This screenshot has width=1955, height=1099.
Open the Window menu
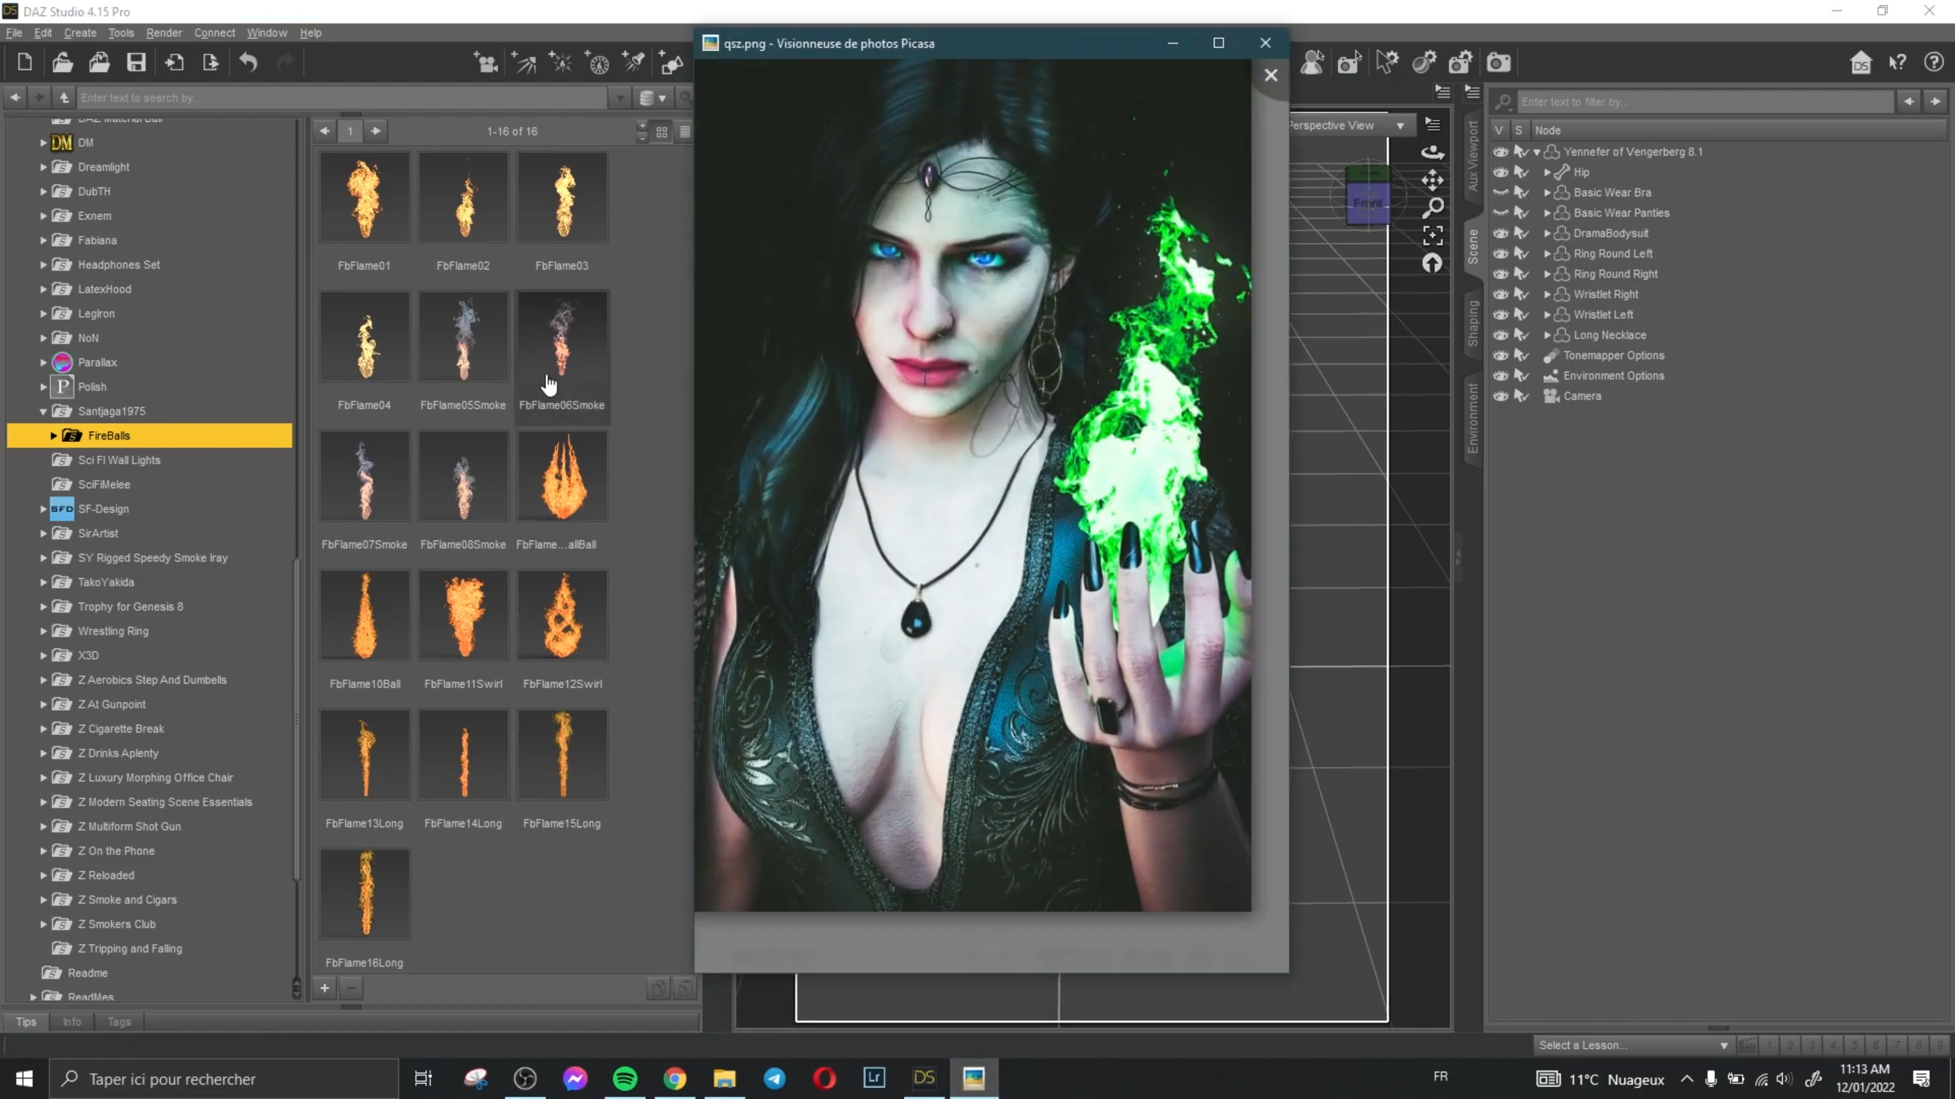point(266,33)
